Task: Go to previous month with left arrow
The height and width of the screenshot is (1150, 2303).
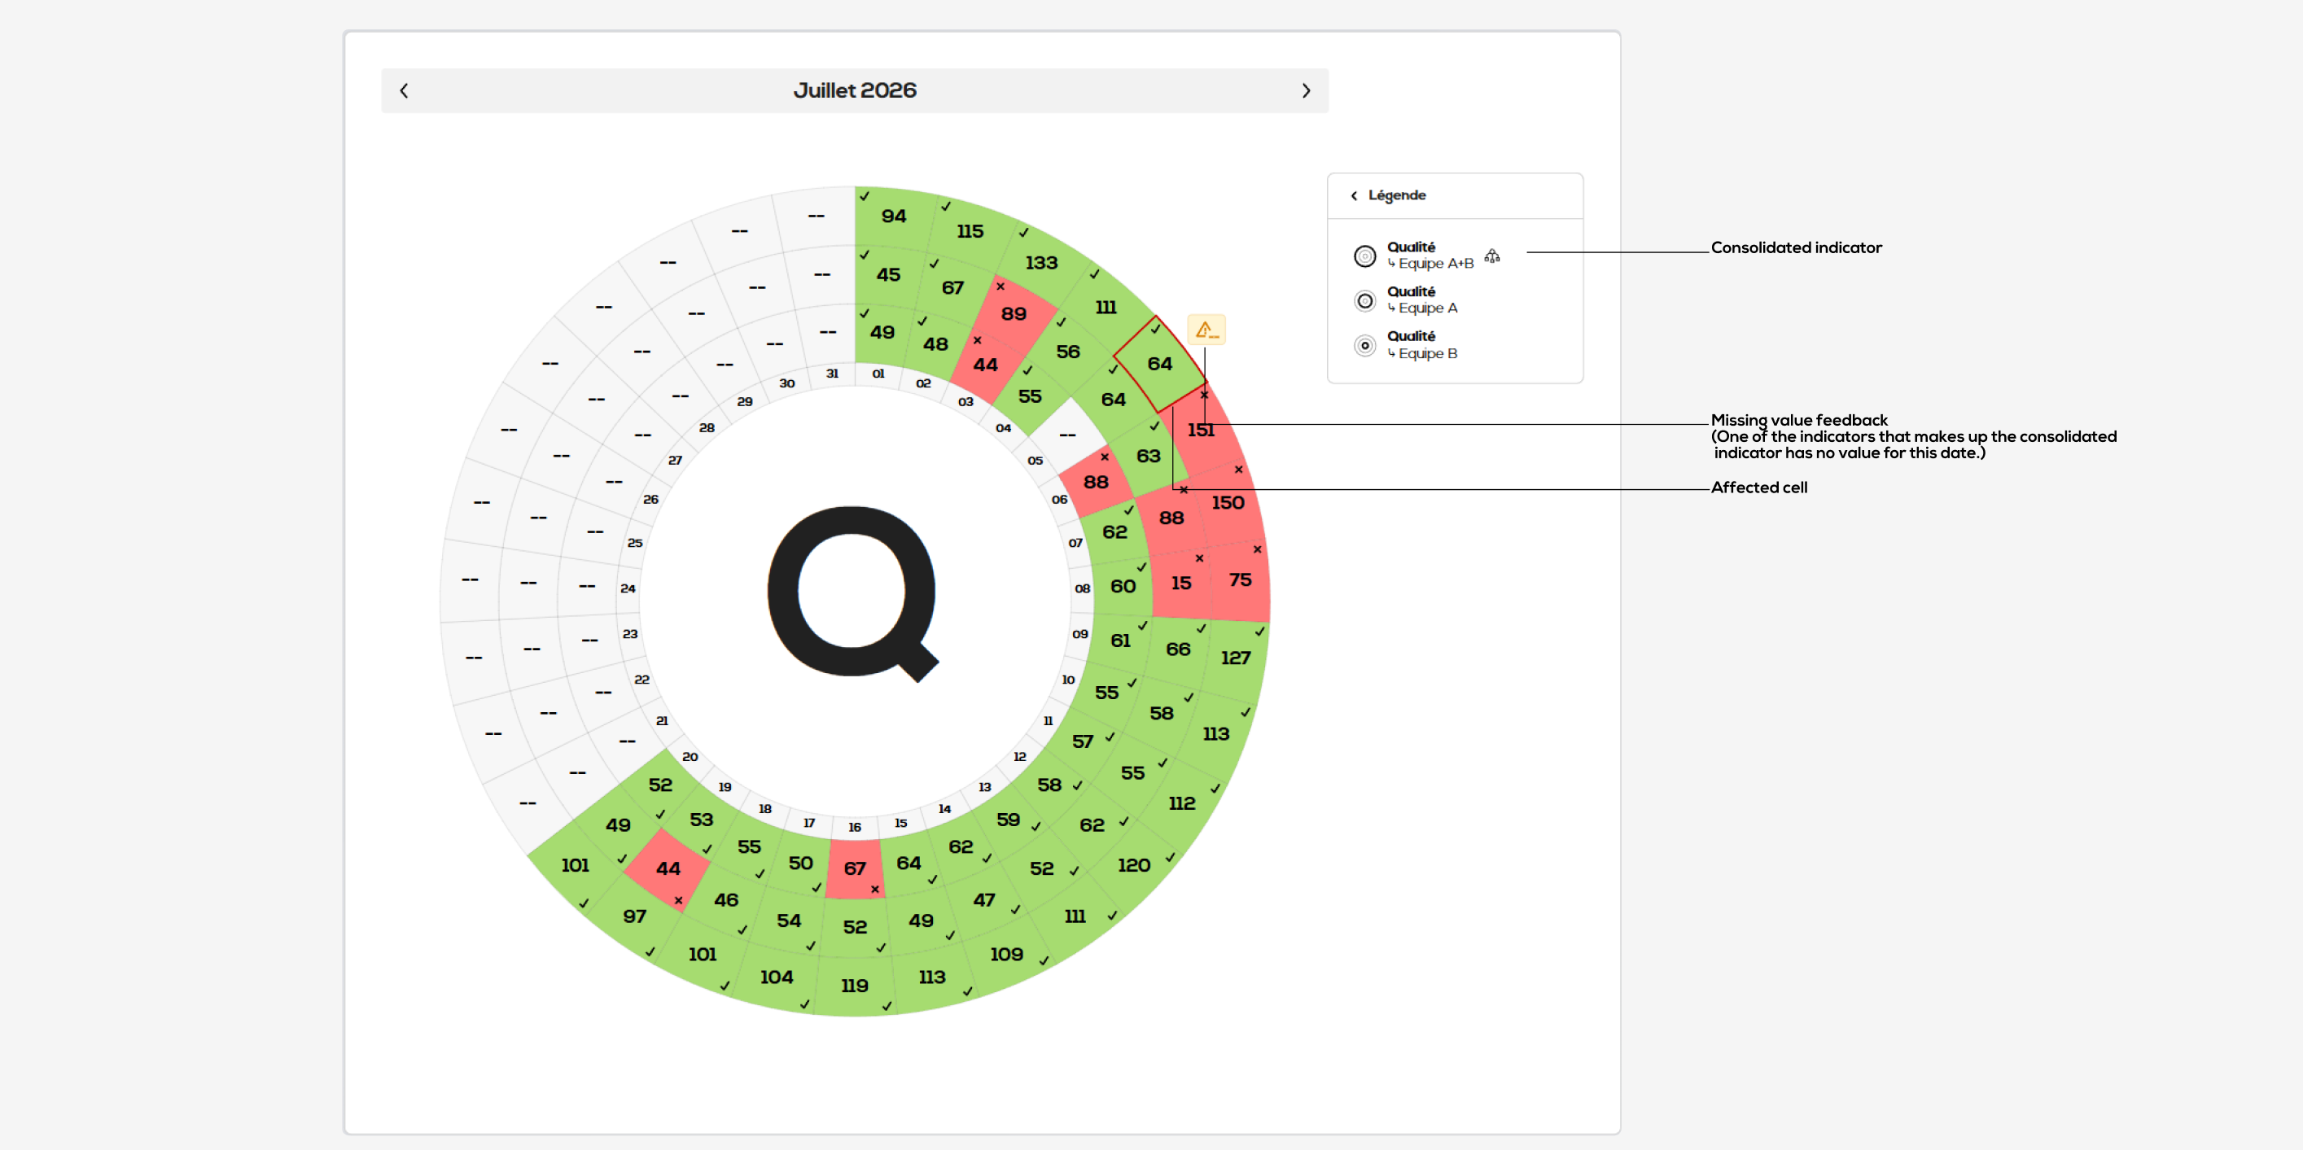Action: [x=404, y=90]
